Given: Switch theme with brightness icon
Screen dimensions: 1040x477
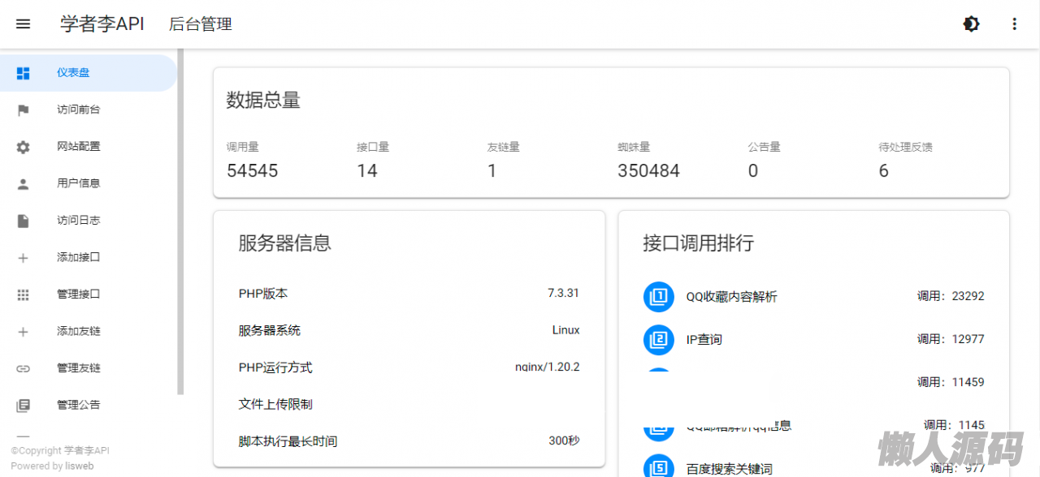Looking at the screenshot, I should coord(971,24).
